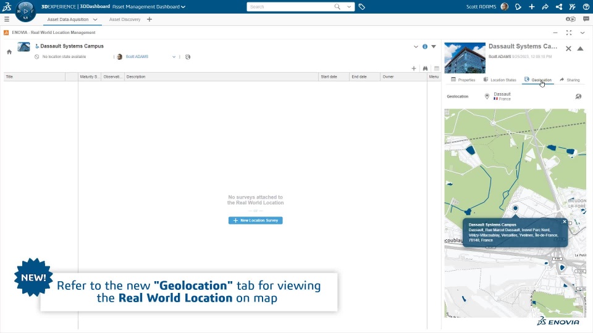
Task: Click the plus add icon in top bar
Action: 531,6
